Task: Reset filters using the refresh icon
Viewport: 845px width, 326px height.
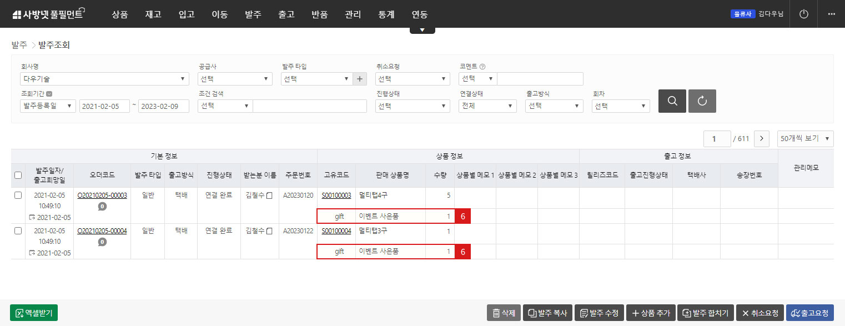Action: (x=702, y=101)
